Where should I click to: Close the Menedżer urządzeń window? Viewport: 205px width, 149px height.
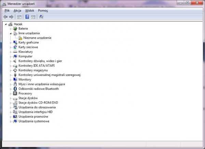197,3
